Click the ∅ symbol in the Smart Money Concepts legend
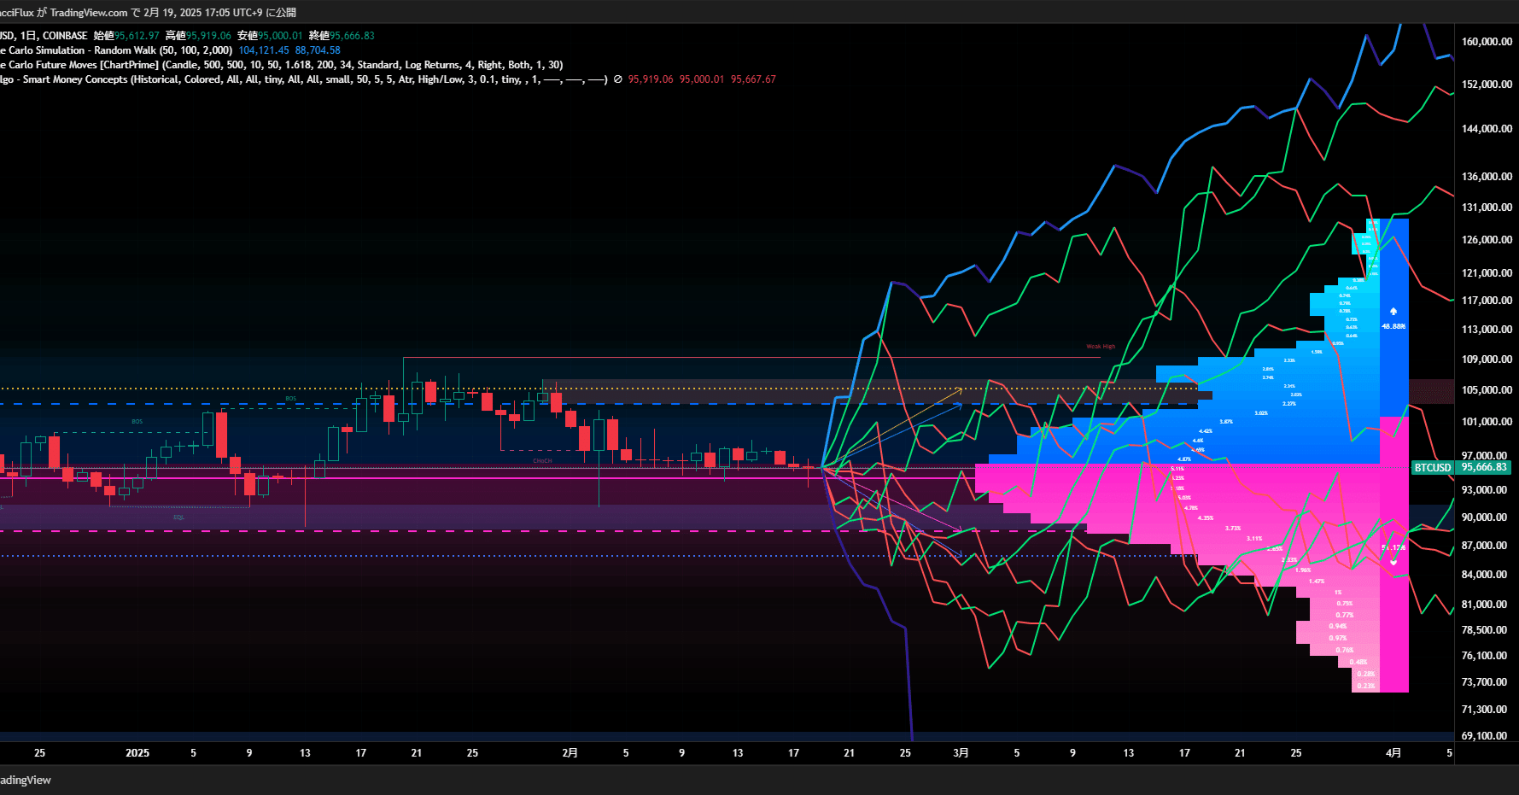Image resolution: width=1519 pixels, height=795 pixels. (x=618, y=79)
